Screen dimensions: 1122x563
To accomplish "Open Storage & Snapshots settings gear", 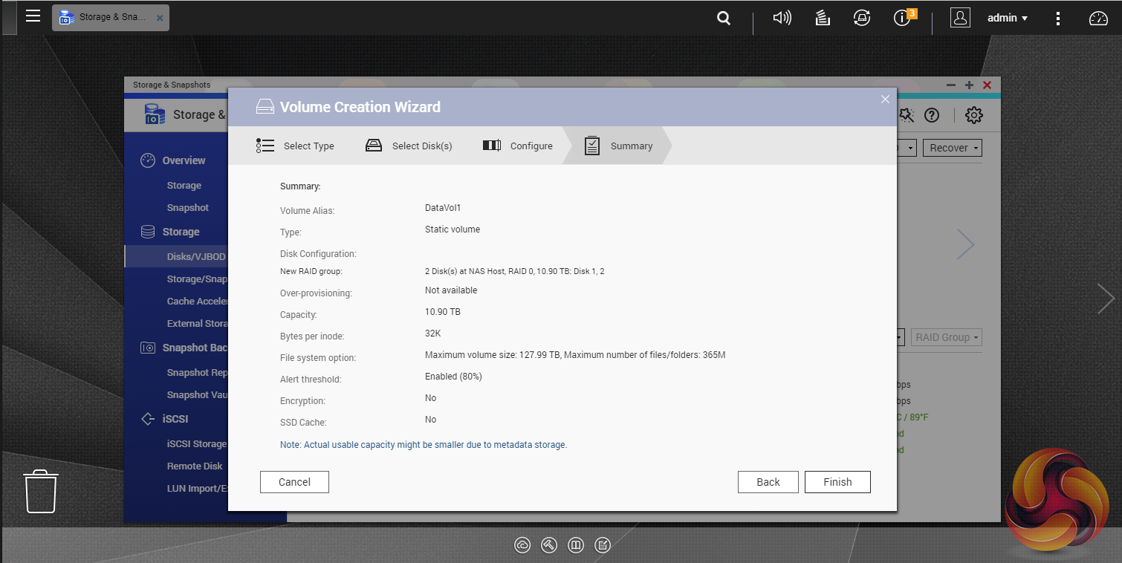I will 973,115.
